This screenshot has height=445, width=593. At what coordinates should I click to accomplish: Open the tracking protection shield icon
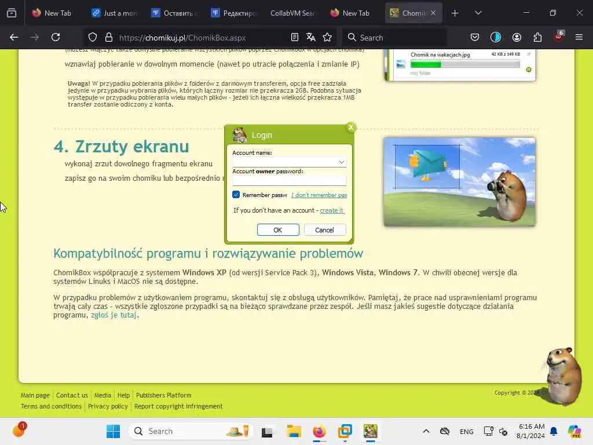coord(93,38)
